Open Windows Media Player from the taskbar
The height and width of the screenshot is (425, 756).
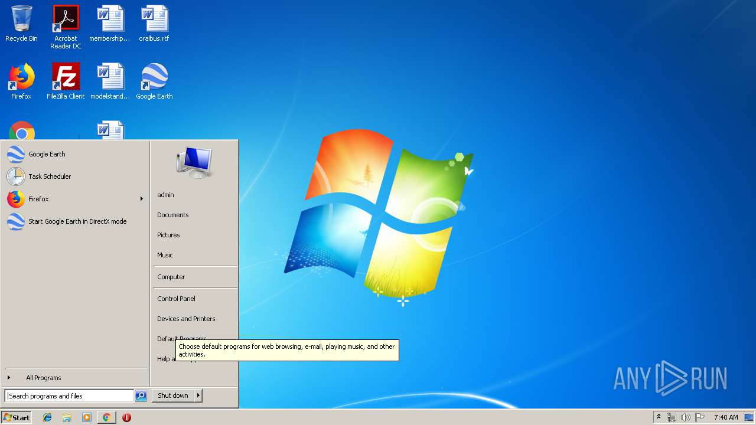point(87,417)
